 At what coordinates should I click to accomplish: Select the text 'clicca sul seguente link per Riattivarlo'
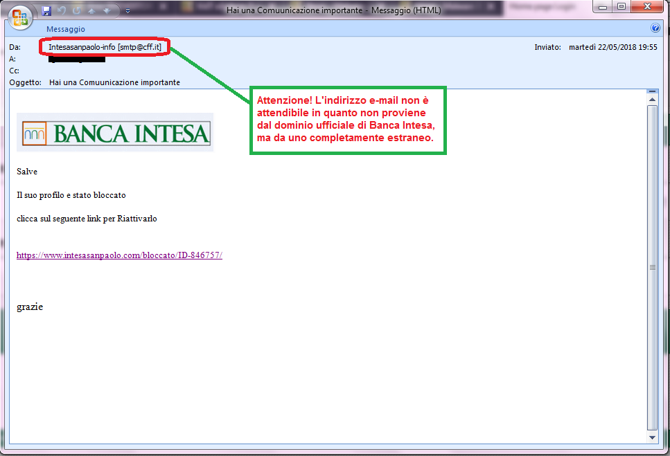point(87,219)
